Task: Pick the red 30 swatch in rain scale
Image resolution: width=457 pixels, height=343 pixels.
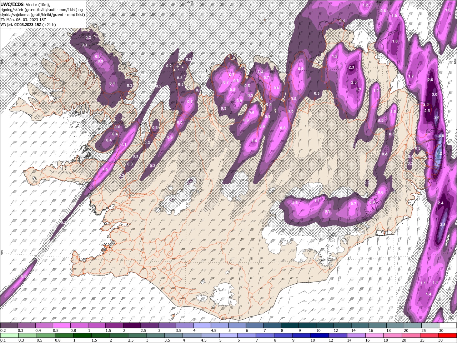Action: pyautogui.click(x=448, y=335)
